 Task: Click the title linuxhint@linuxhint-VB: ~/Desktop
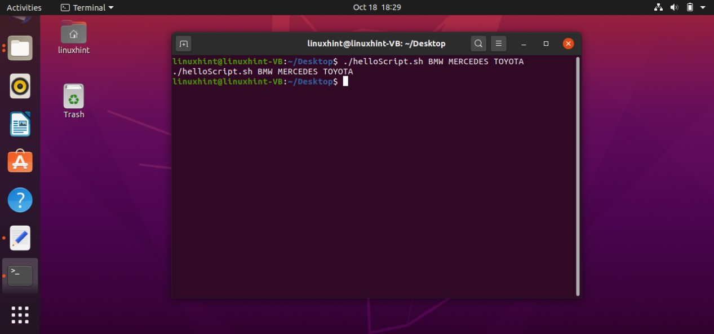coord(376,43)
